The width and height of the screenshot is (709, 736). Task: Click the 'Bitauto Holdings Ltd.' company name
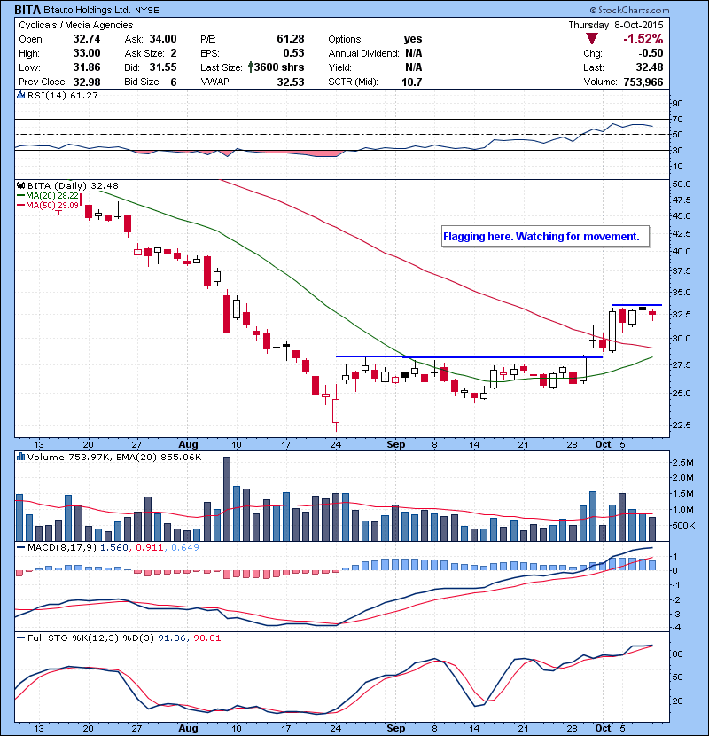[x=87, y=10]
